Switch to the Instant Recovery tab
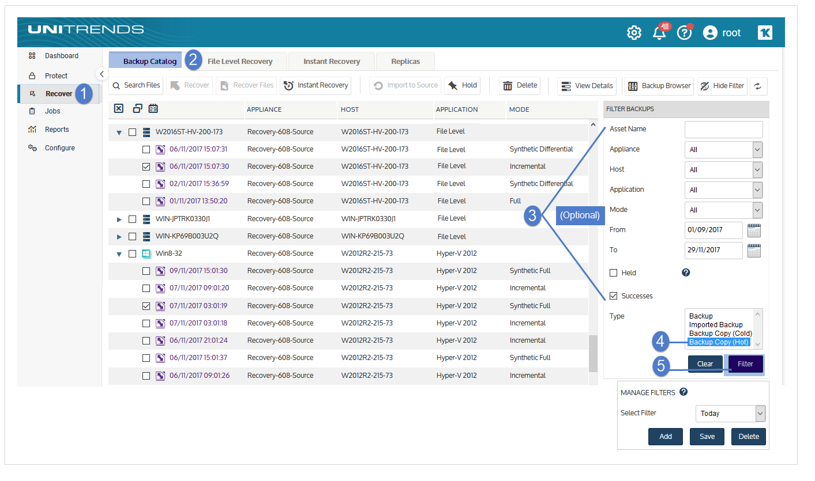The height and width of the screenshot is (481, 815). [332, 61]
